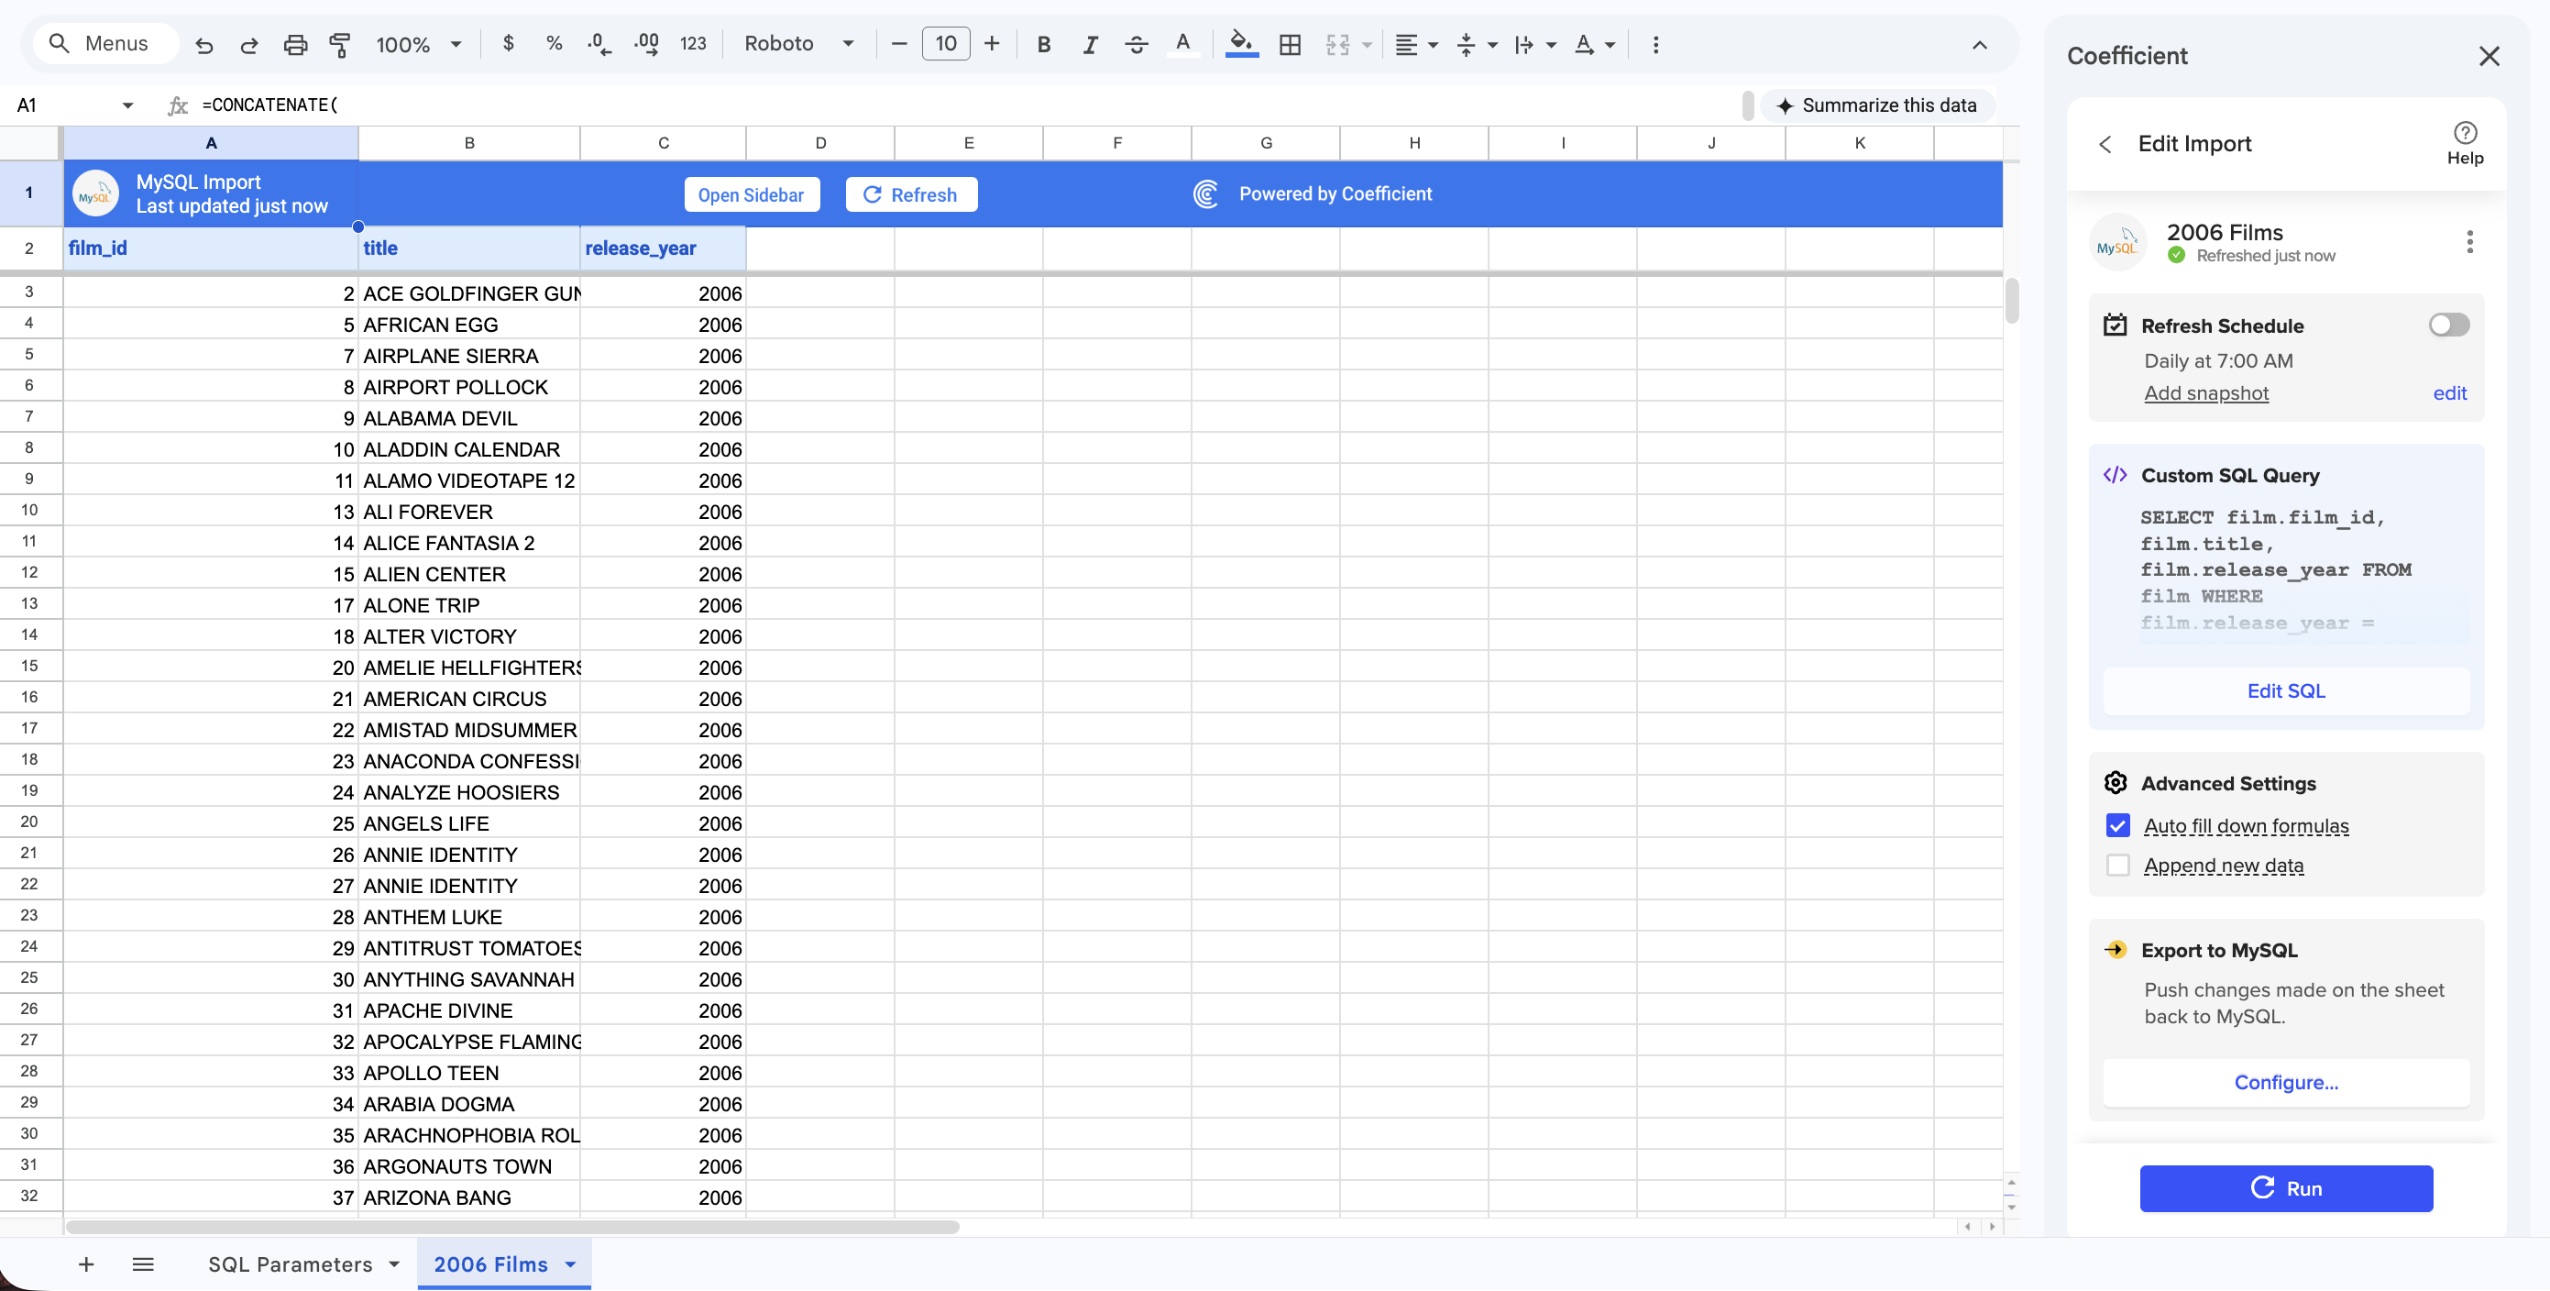
Task: Open the zoom level dropdown
Action: tap(419, 44)
